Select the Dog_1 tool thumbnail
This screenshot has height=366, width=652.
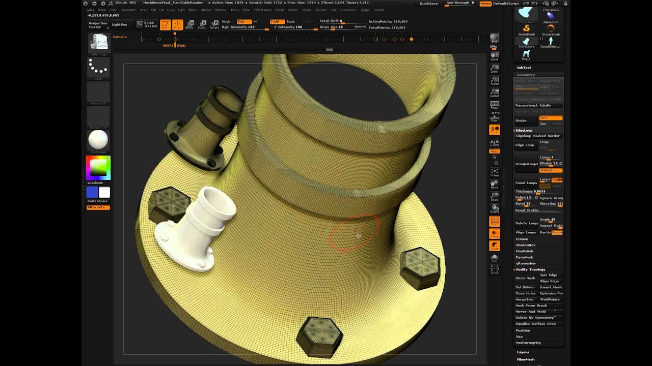tap(526, 54)
